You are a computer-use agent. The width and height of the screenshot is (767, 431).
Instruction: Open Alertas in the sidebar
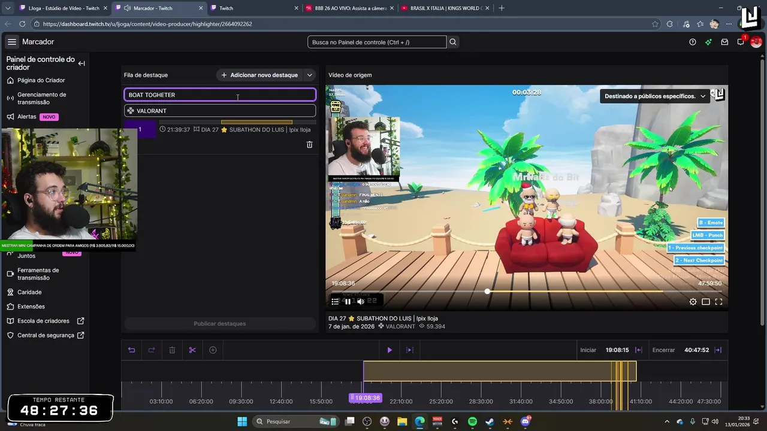(x=27, y=117)
